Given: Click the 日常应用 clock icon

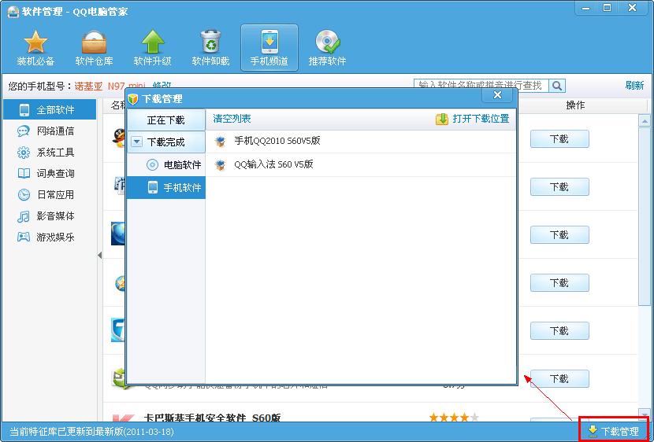Looking at the screenshot, I should [x=24, y=194].
